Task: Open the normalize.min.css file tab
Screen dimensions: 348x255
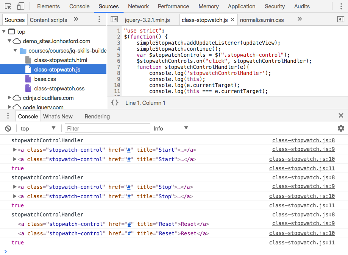Action: pyautogui.click(x=262, y=20)
